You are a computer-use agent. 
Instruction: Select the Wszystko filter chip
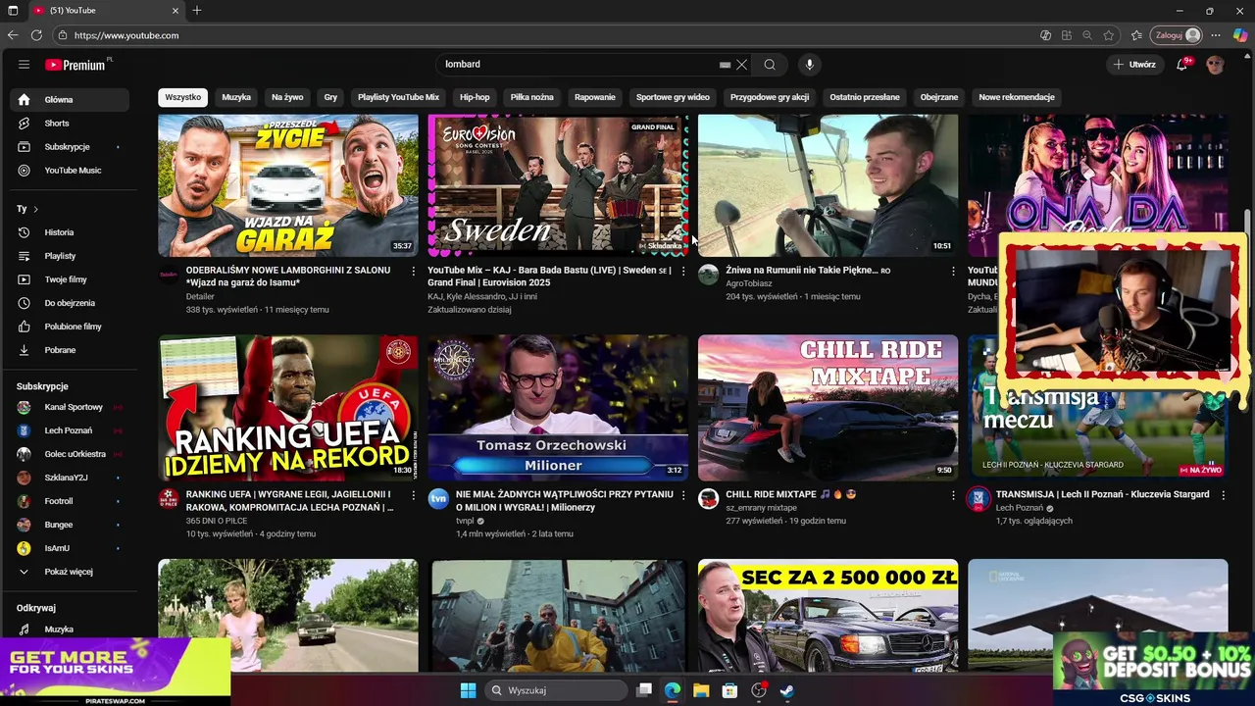click(x=182, y=97)
